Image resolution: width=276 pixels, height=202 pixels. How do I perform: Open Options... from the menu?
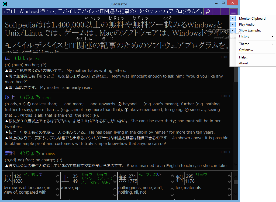pyautogui.click(x=253, y=50)
